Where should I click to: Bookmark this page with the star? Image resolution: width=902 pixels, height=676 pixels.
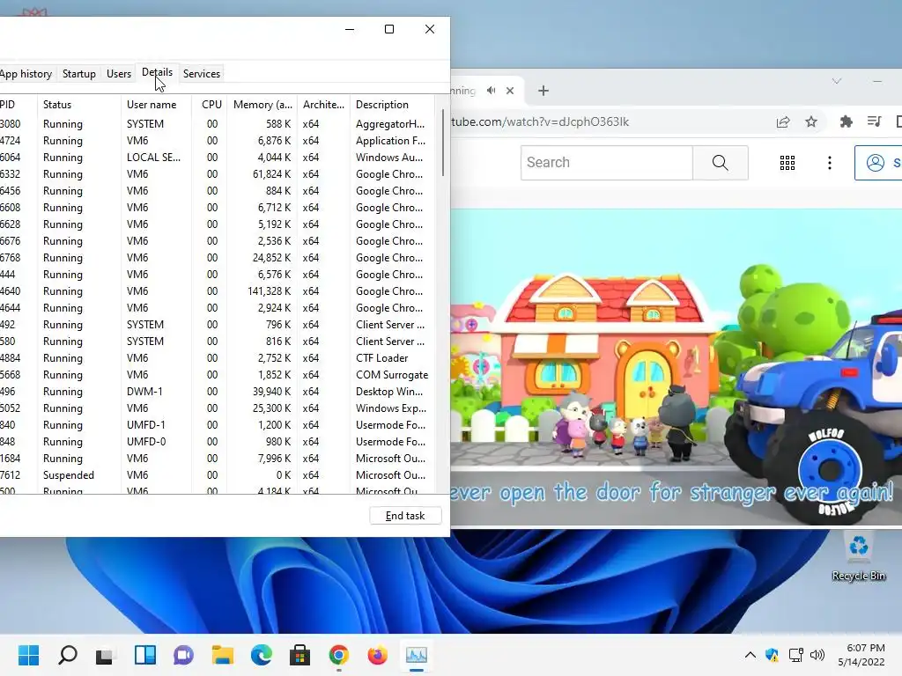pos(811,121)
